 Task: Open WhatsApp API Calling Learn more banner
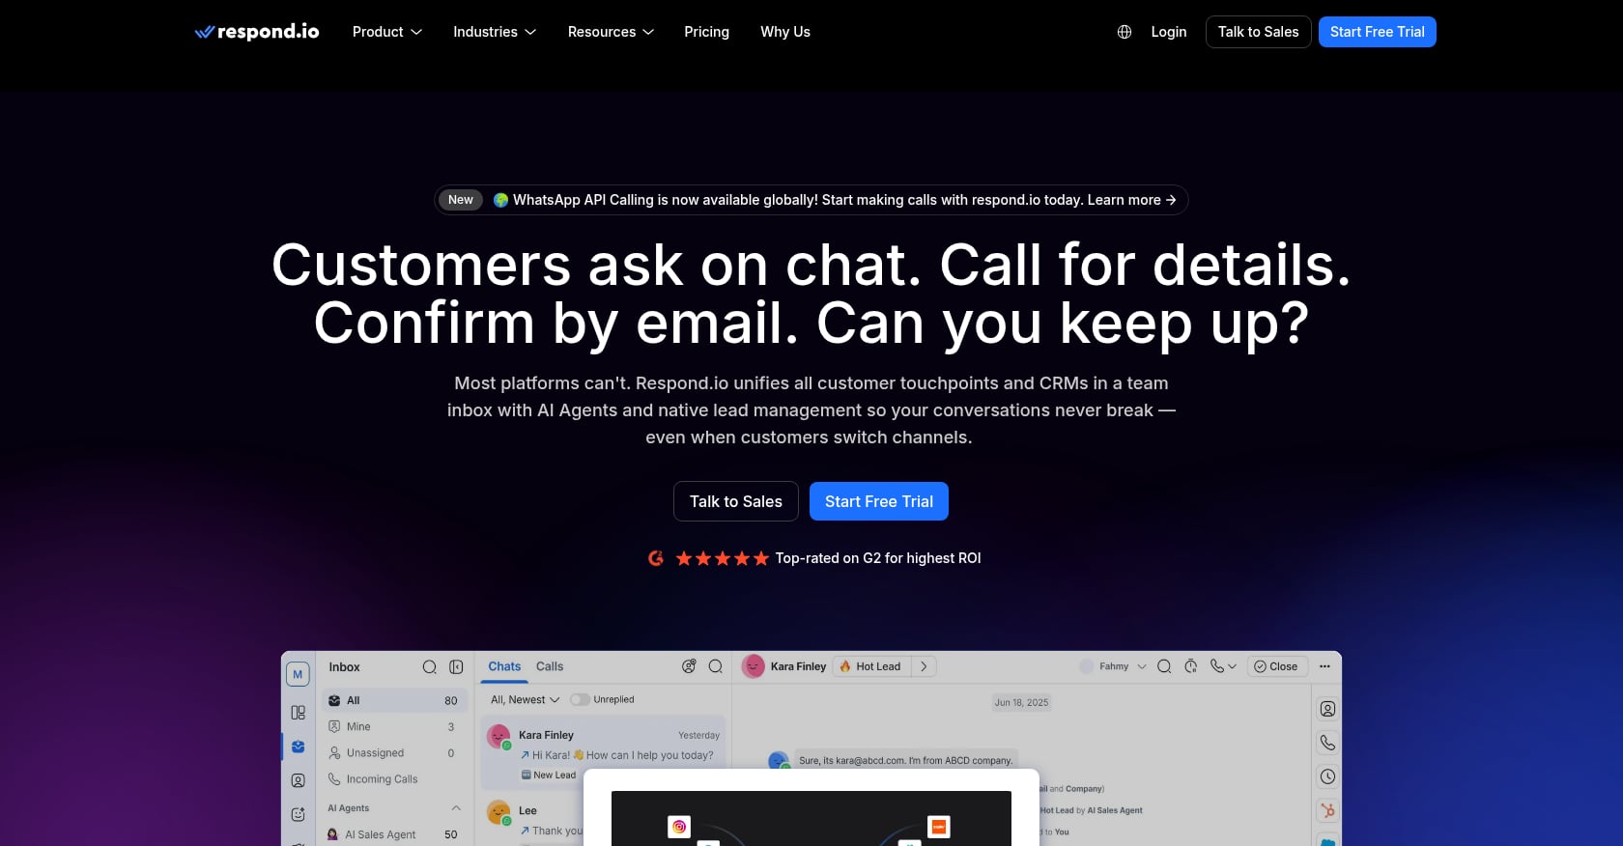pyautogui.click(x=811, y=200)
